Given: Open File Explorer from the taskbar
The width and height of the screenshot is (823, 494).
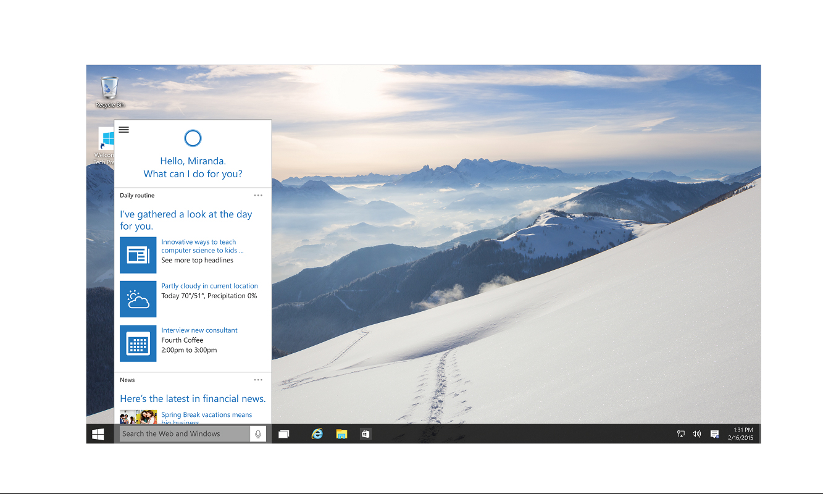Looking at the screenshot, I should (x=341, y=434).
